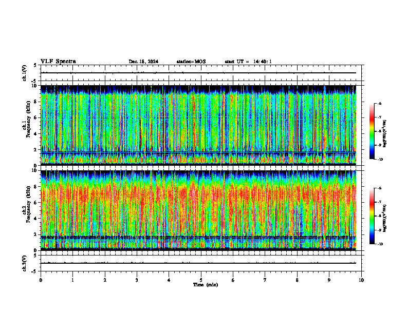The height and width of the screenshot is (314, 407).
Task: Click the "7" time axis tick label
Action: click(265, 280)
